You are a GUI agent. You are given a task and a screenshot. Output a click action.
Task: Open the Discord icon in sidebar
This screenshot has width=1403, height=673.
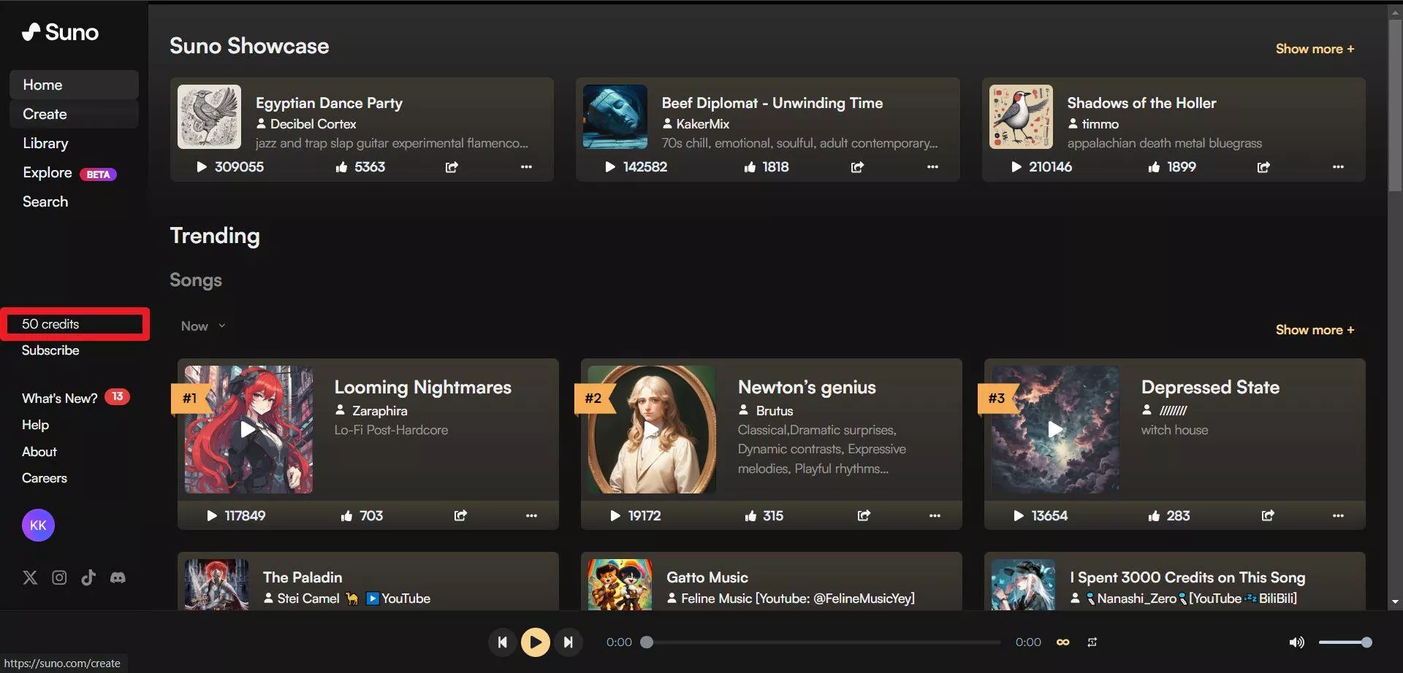coord(118,578)
